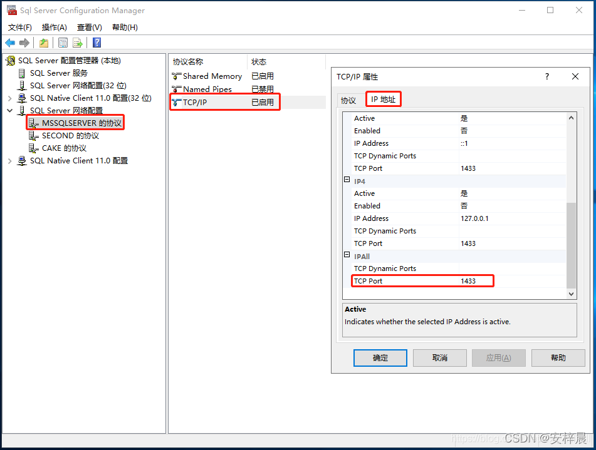Click the Sql Server Configuration Manager title icon
Viewport: 596px width, 450px height.
click(x=12, y=10)
